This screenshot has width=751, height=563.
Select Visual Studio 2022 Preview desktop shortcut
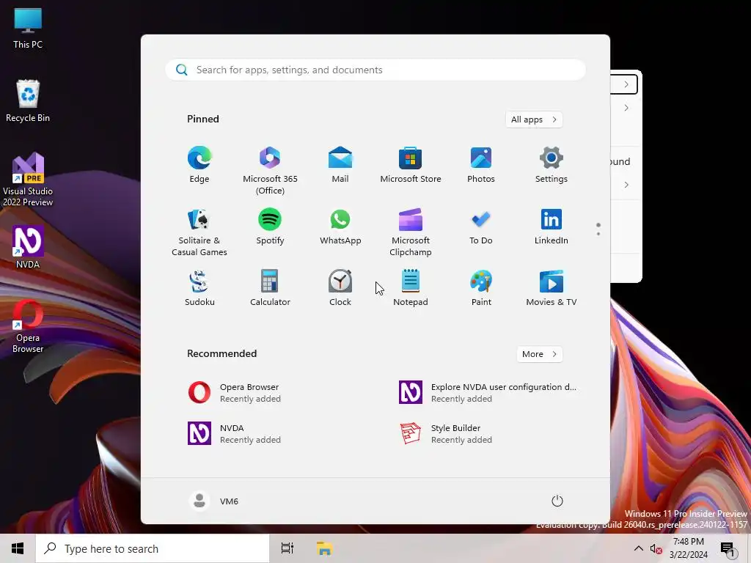pyautogui.click(x=28, y=180)
